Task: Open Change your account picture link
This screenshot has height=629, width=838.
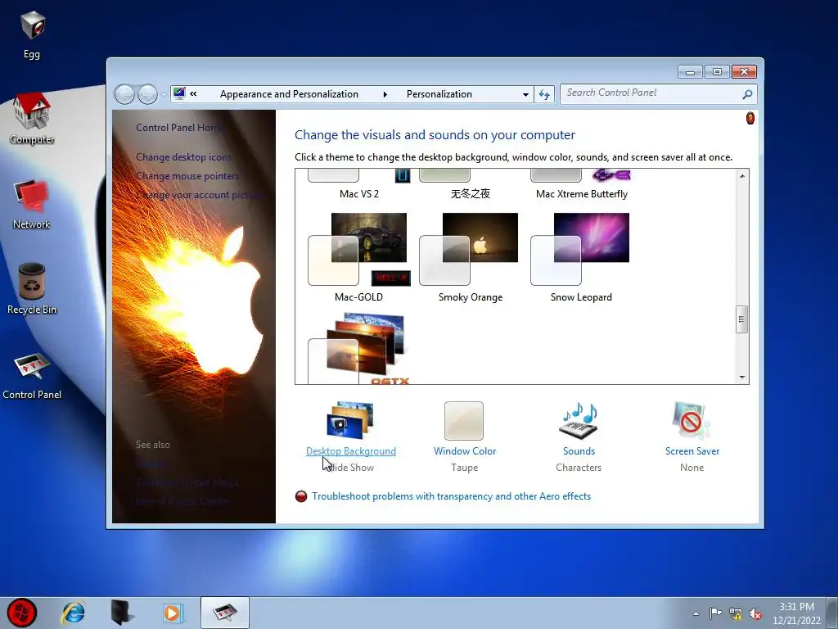Action: 198,195
